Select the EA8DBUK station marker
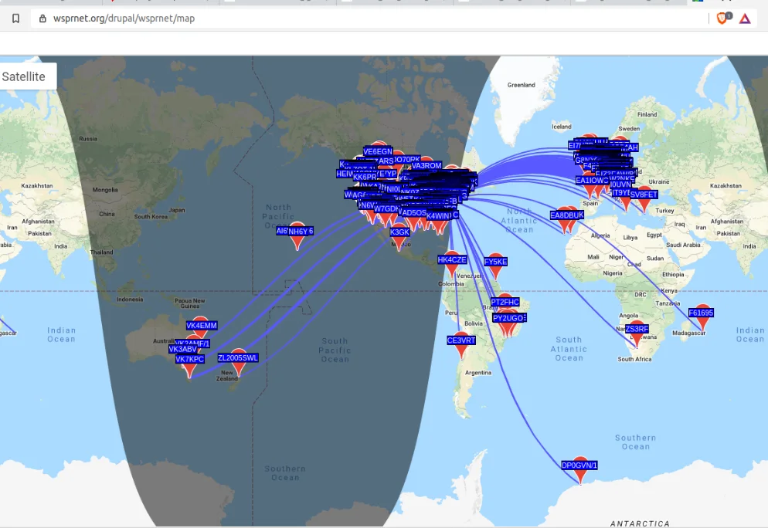Screen dimensions: 768x528 [566, 215]
